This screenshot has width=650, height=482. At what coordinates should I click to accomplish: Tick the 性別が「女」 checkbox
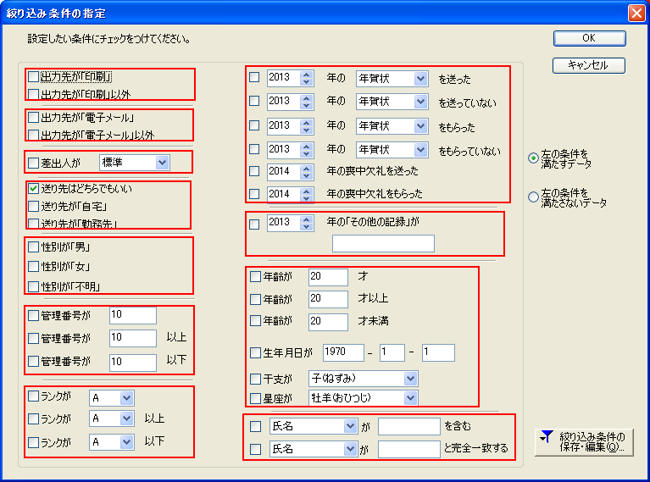(34, 266)
